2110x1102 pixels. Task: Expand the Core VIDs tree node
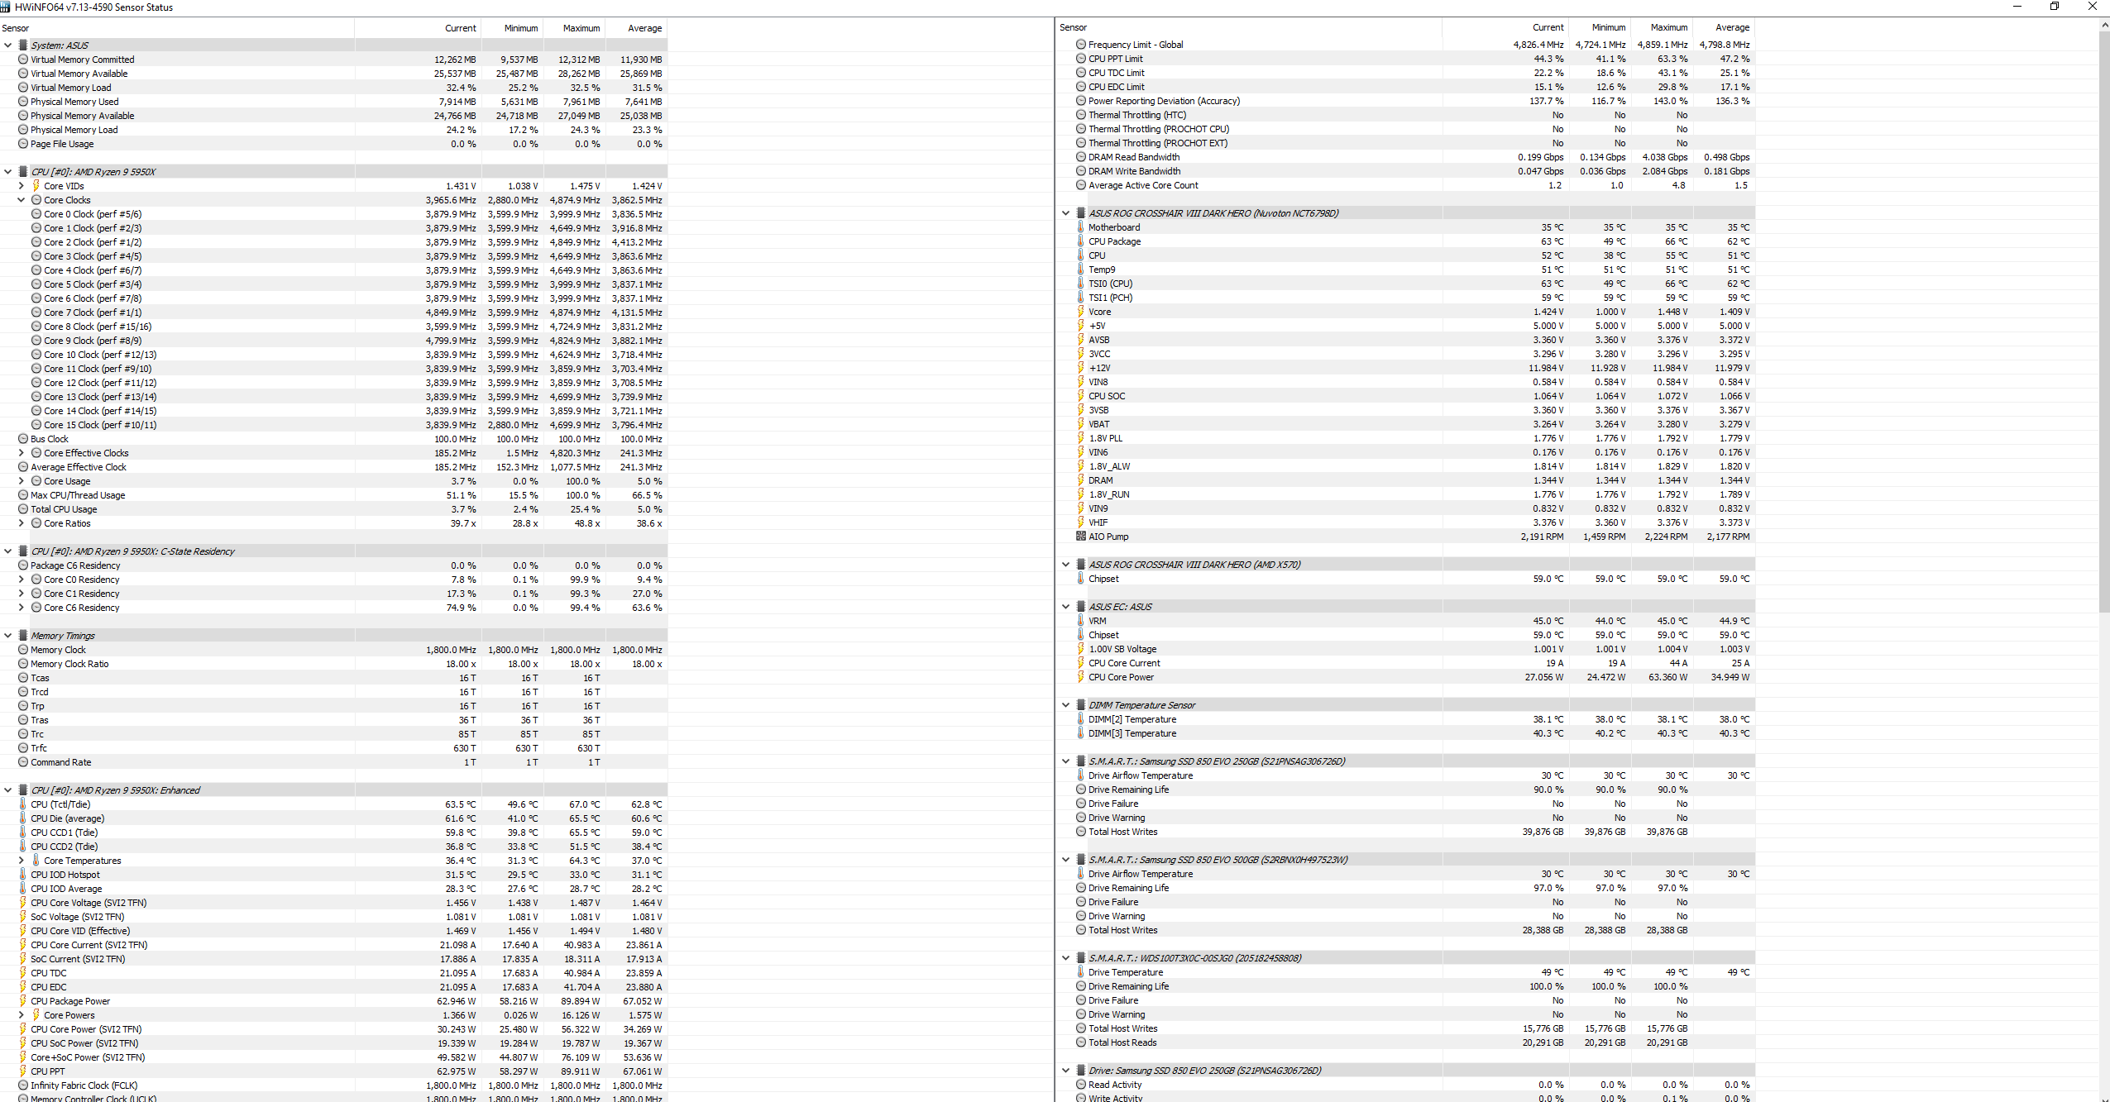click(x=22, y=186)
